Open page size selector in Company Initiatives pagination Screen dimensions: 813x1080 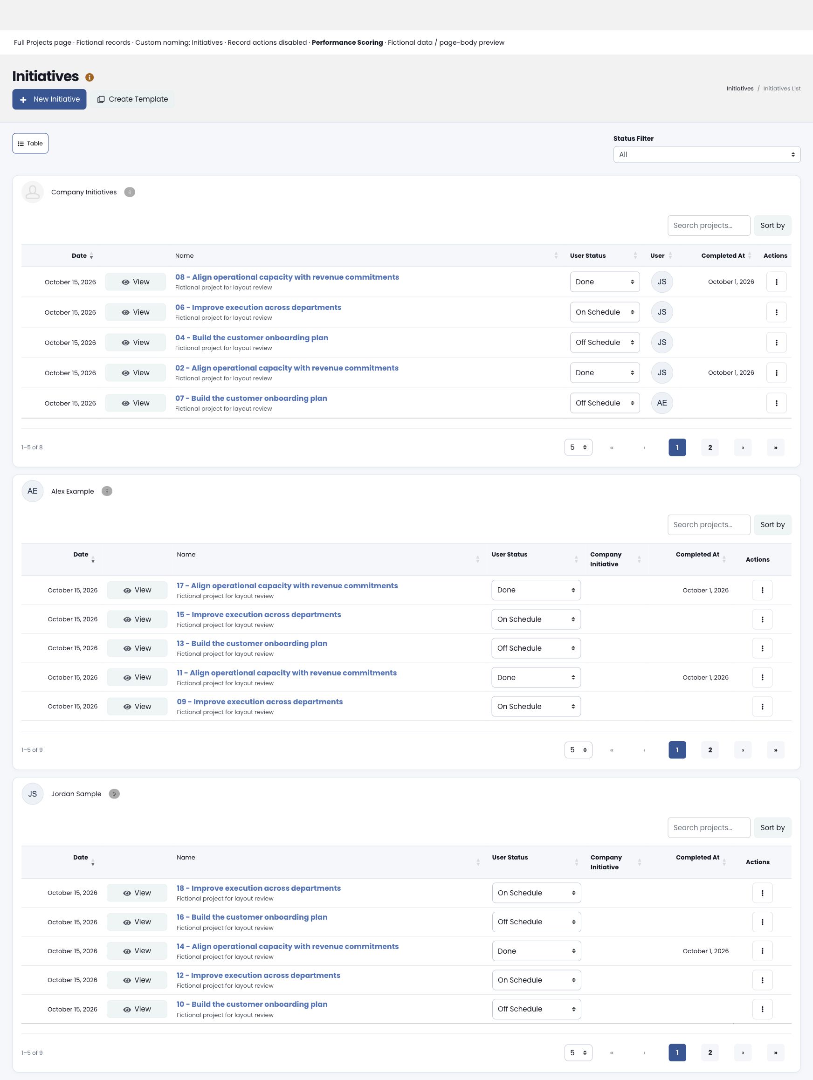click(578, 447)
